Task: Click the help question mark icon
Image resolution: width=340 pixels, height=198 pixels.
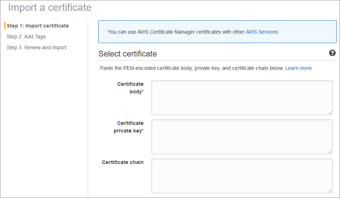Action: pos(332,53)
